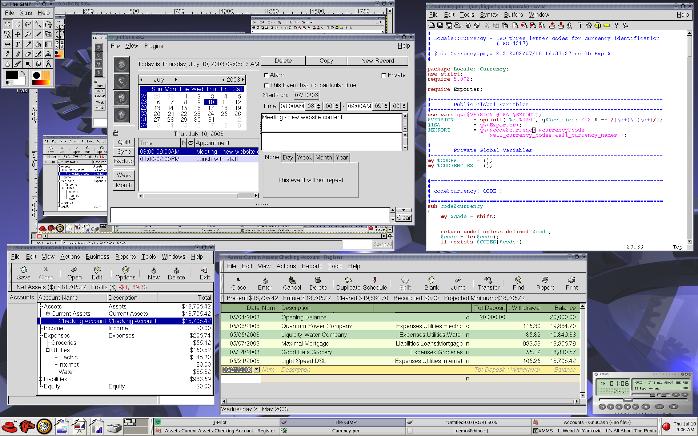Open the Syntax menu in GVIM
This screenshot has width=698, height=436.
[x=489, y=15]
